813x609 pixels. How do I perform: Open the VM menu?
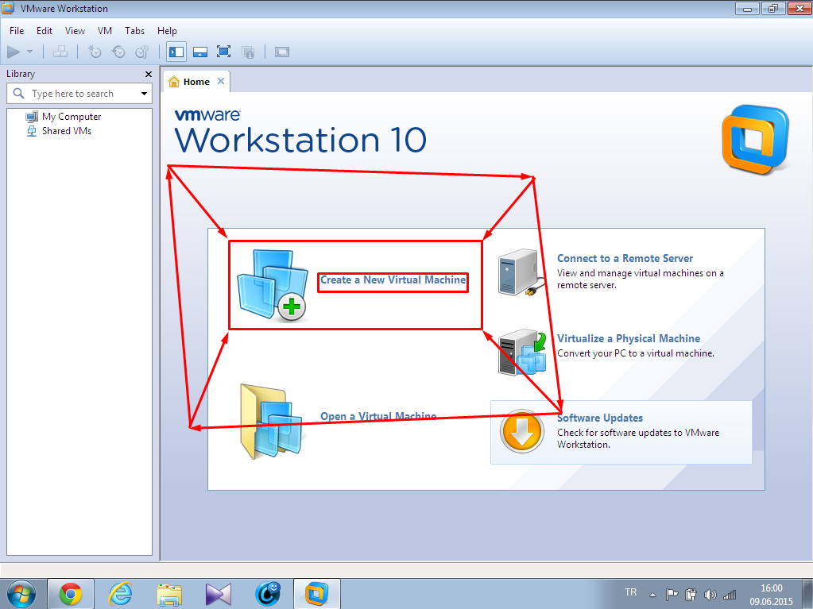[105, 31]
